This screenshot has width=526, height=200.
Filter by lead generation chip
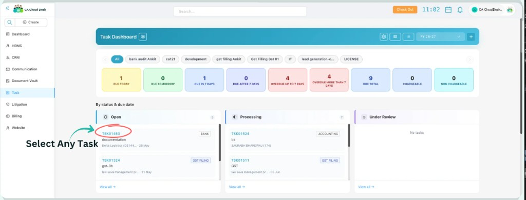[x=318, y=59]
